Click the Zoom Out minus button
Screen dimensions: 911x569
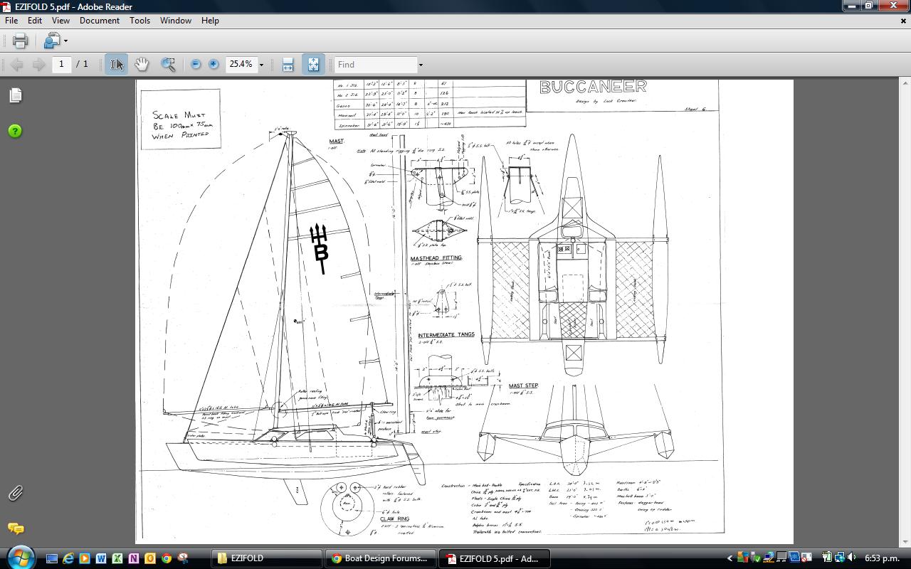[196, 64]
